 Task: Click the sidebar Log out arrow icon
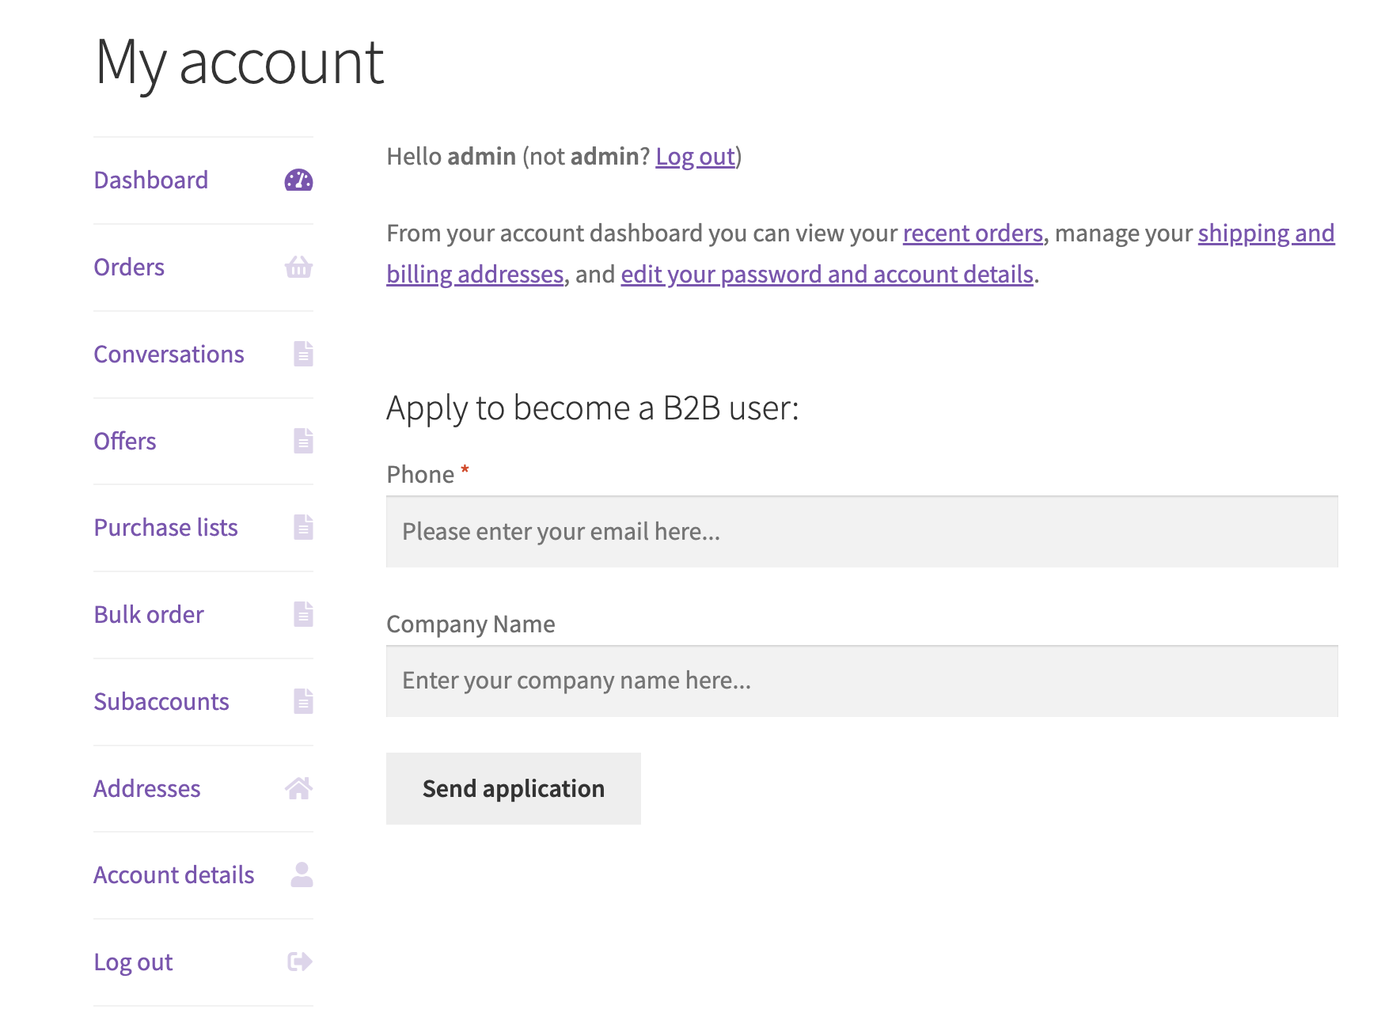(300, 962)
